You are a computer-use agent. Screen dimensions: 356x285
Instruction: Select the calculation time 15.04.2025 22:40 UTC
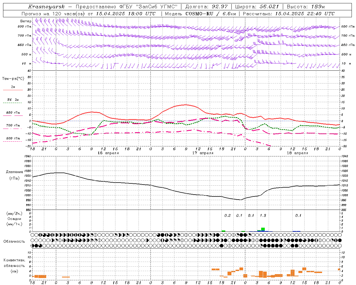point(305,14)
